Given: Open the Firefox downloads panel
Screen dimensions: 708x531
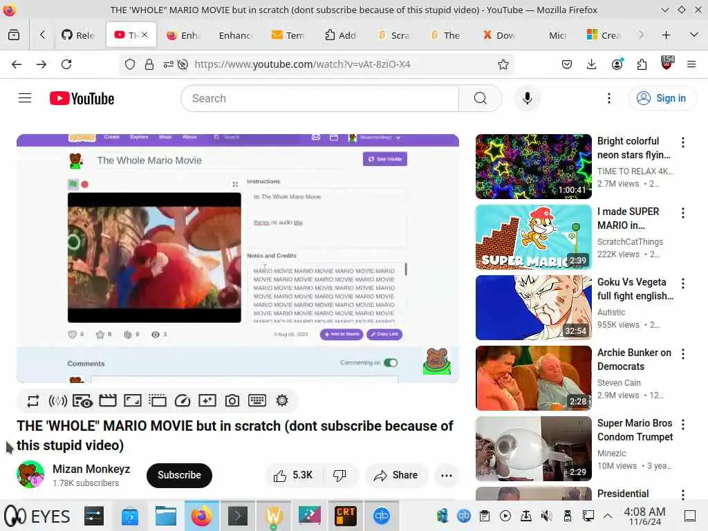Looking at the screenshot, I should (592, 64).
